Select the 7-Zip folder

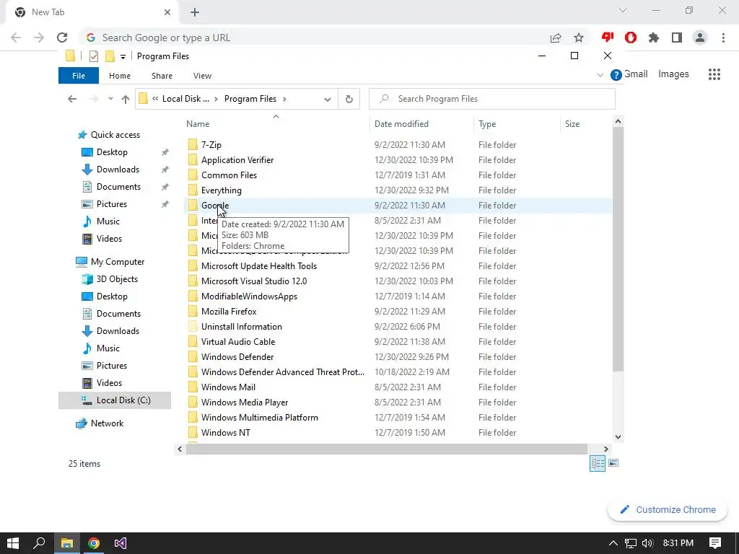[211, 145]
